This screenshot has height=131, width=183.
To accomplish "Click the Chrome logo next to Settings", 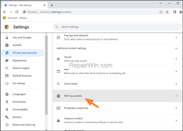I will click(x=7, y=27).
